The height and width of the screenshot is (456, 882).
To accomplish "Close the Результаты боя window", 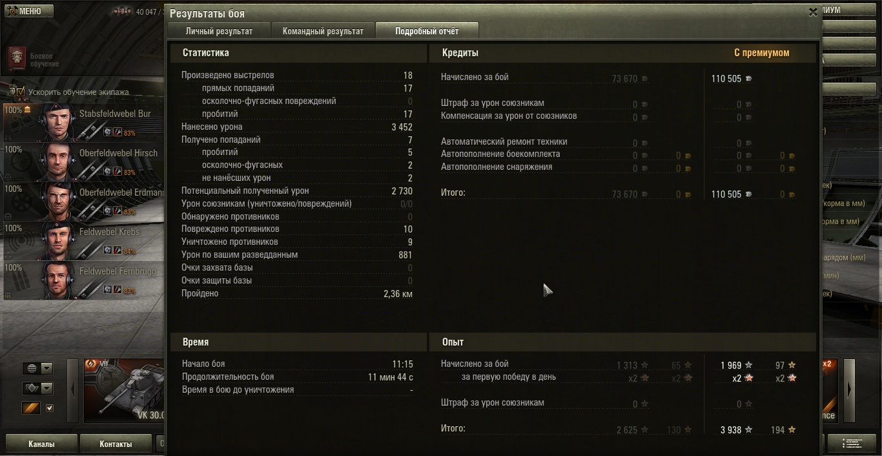I will [x=813, y=12].
